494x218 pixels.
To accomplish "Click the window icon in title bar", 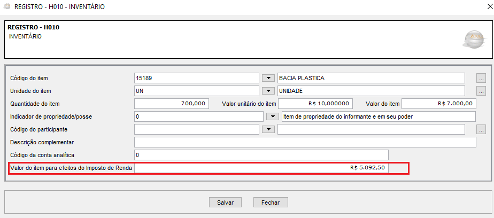I will (6, 7).
